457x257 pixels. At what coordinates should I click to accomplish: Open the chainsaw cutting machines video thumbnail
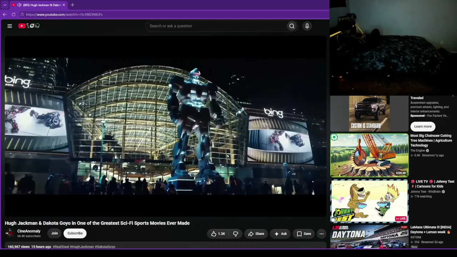(x=369, y=155)
